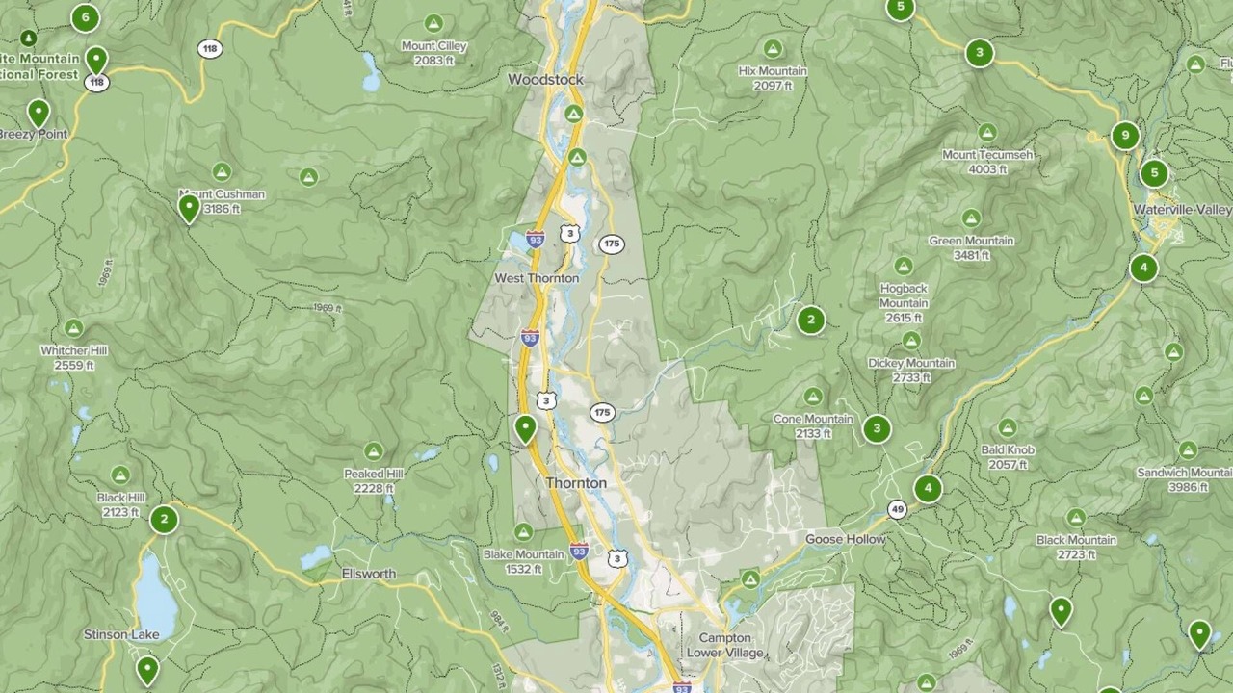
Task: Open the trail pin below Black Mountain
Action: 1061,612
